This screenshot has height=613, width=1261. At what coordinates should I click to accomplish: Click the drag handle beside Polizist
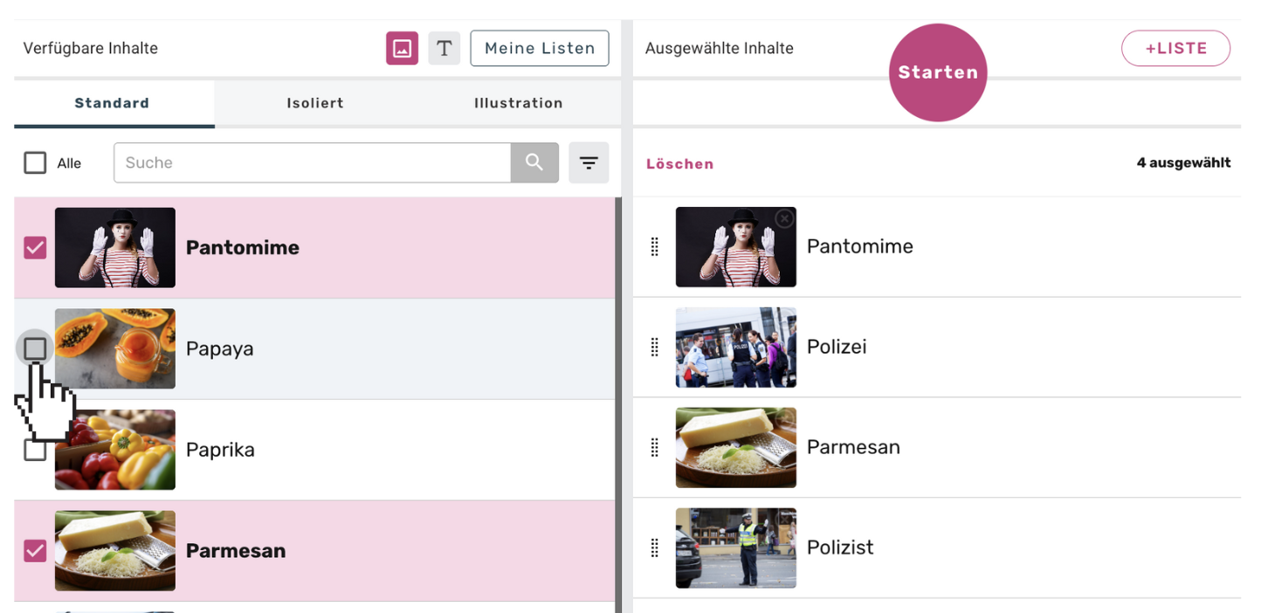coord(655,548)
